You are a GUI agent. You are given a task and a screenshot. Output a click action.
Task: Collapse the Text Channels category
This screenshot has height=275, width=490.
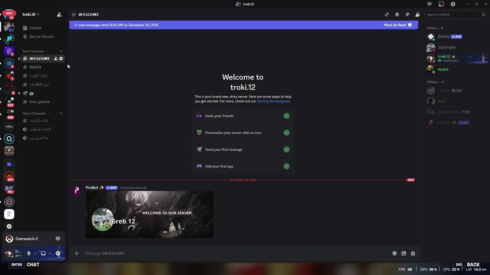coord(35,51)
